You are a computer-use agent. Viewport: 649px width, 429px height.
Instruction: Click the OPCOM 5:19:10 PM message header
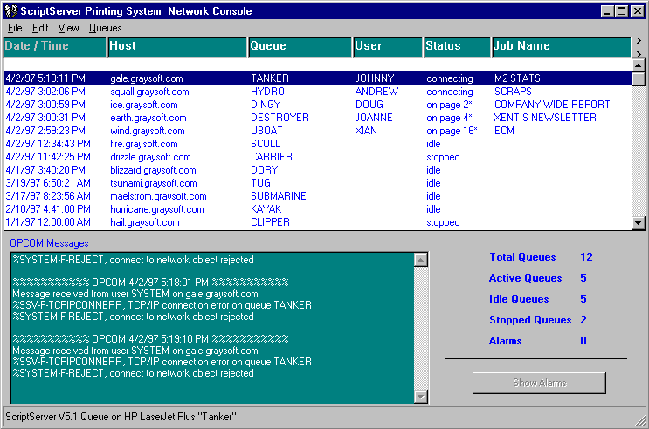tap(150, 339)
